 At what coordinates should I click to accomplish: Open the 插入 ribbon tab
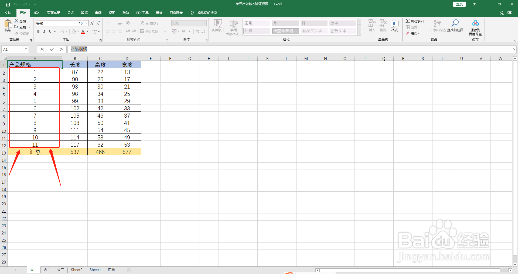pyautogui.click(x=36, y=13)
